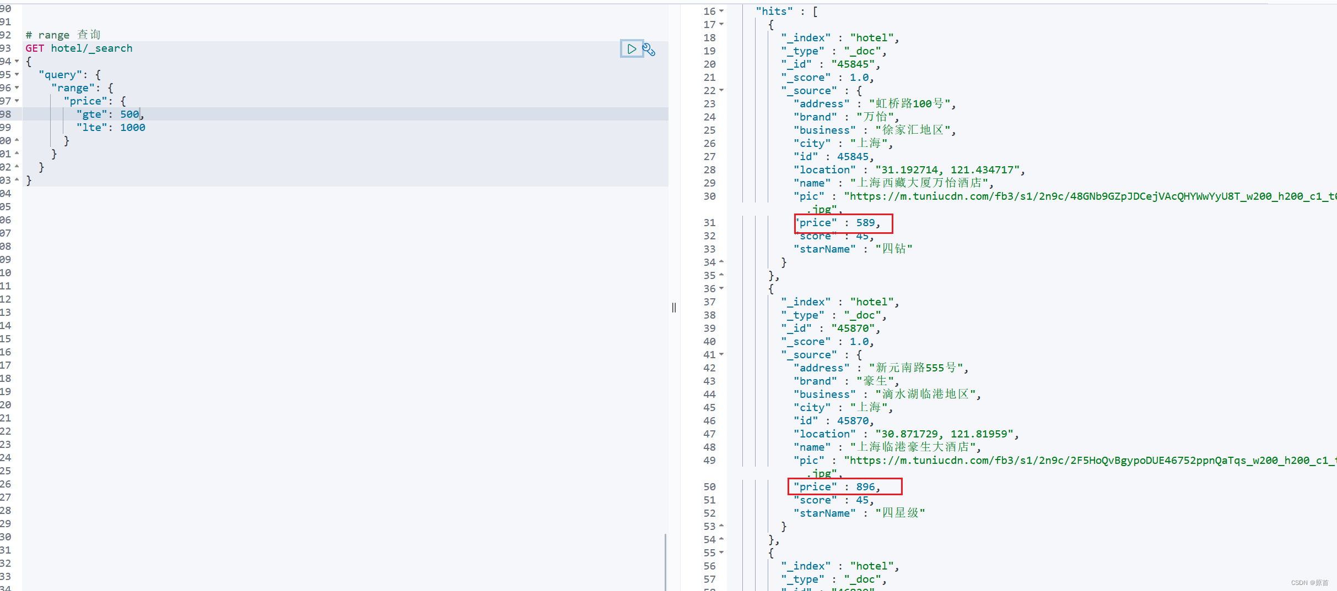Viewport: 1337px width, 591px height.
Task: Collapse the fold arrow at result line 53
Action: 721,526
